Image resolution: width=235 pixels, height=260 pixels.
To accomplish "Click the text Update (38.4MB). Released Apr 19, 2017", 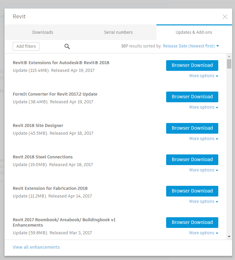I will 53,102.
